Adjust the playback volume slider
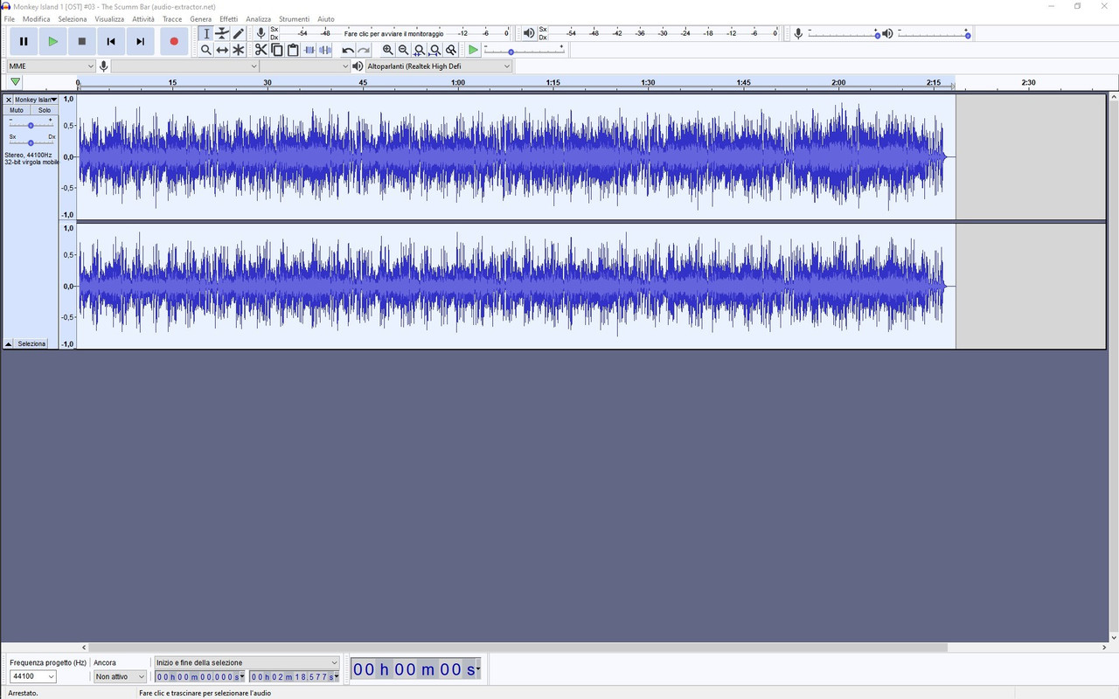The height and width of the screenshot is (699, 1119). [934, 34]
